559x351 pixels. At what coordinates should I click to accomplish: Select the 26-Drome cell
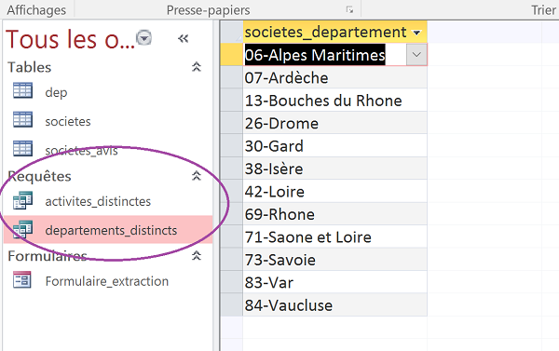[x=334, y=123]
